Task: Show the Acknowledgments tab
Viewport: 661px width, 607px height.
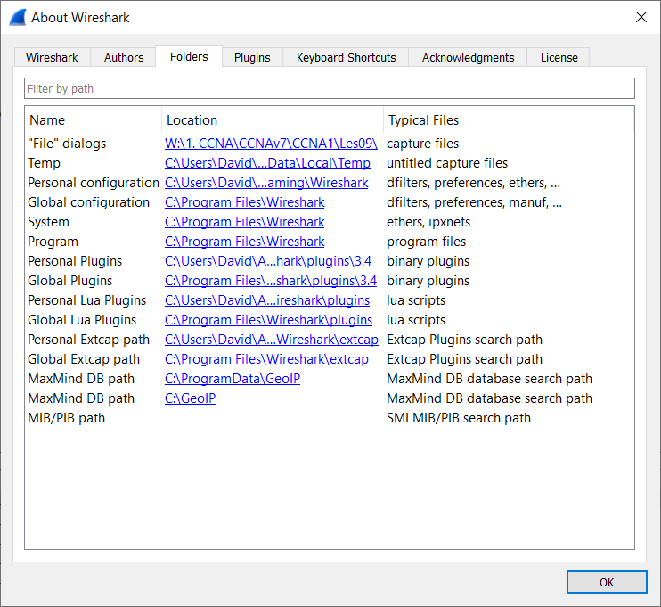Action: coord(468,57)
